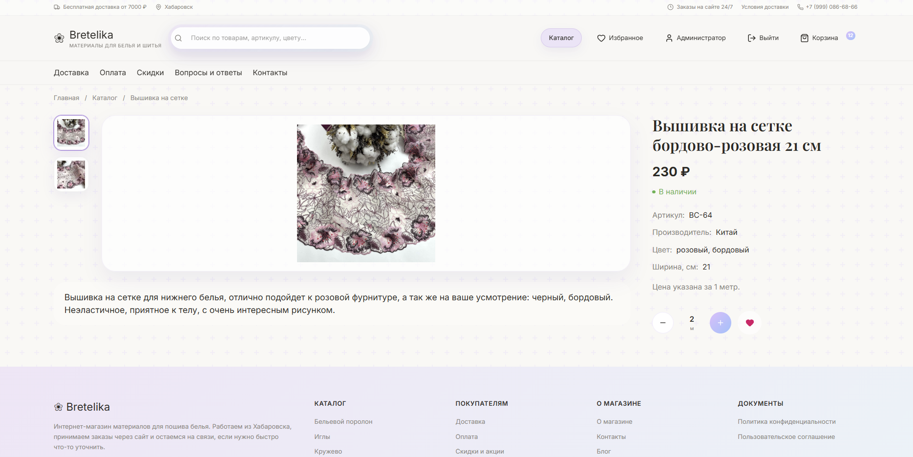Select the second product thumbnail
Screen dimensions: 913x457
71,175
